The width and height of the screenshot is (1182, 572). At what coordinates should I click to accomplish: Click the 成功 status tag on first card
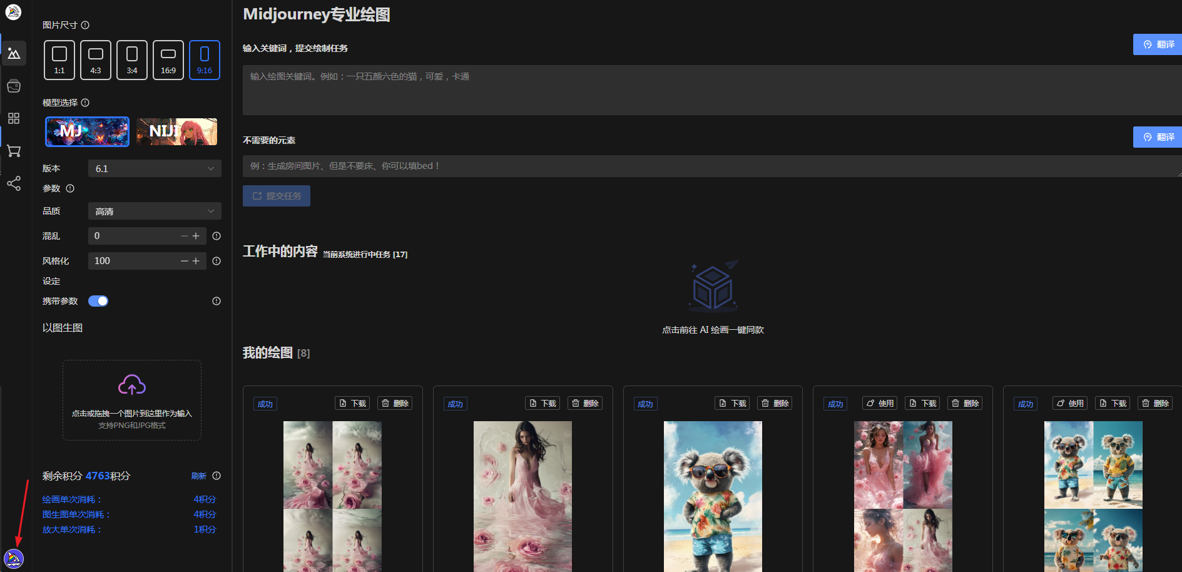click(265, 404)
